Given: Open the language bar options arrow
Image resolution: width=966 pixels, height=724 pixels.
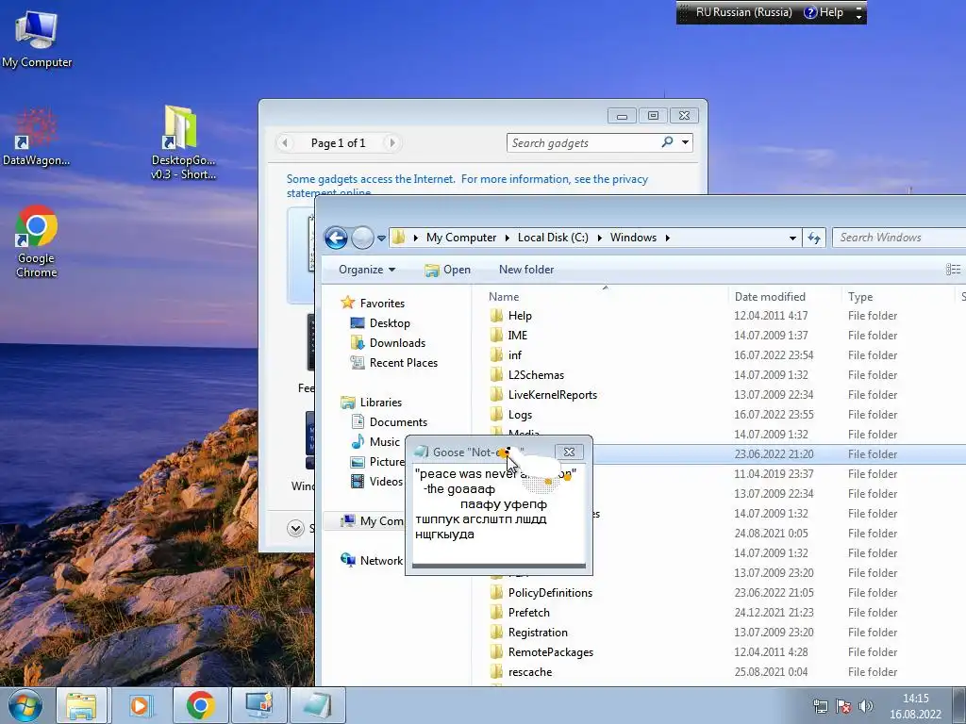Looking at the screenshot, I should click(858, 16).
